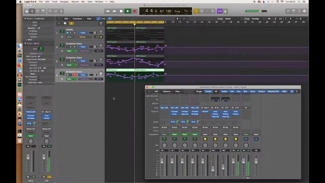The height and width of the screenshot is (183, 325).
Task: Toggle the Output channel filter in Mixer
Action: click(262, 91)
